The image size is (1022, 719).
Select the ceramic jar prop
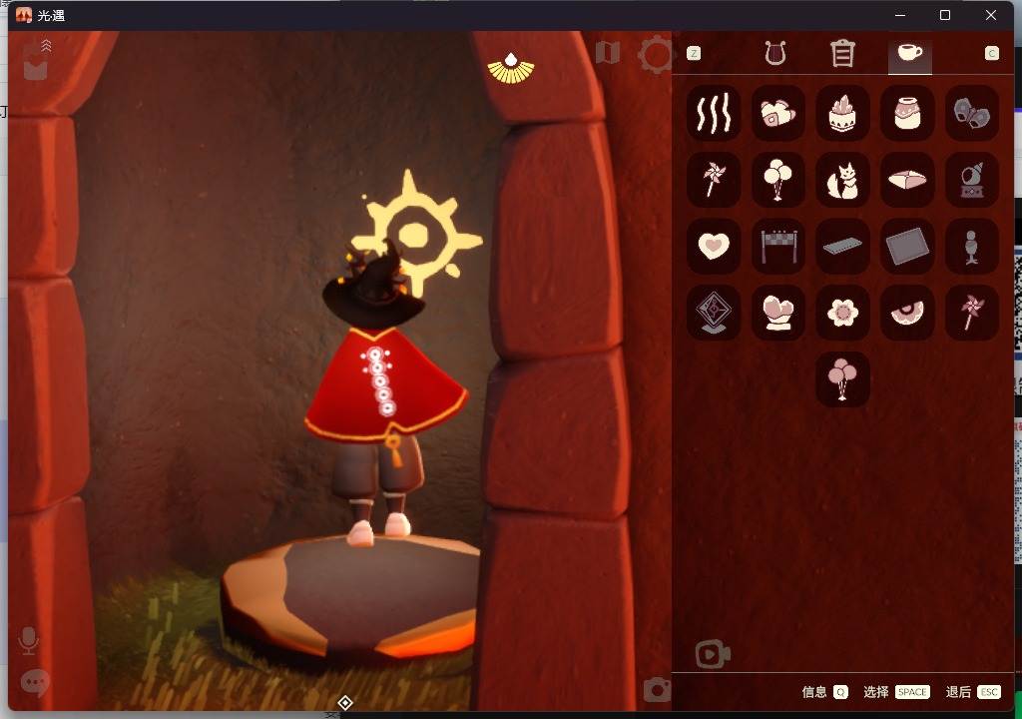point(907,113)
